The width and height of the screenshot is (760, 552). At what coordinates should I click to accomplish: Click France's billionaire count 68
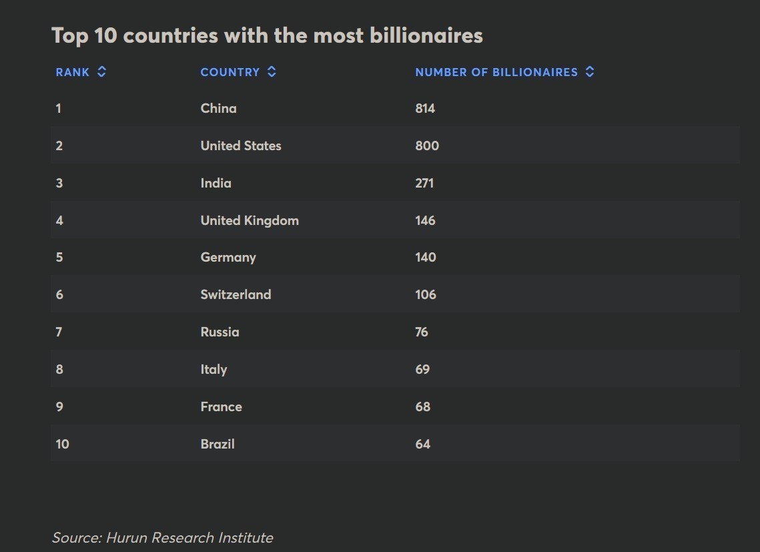coord(422,406)
